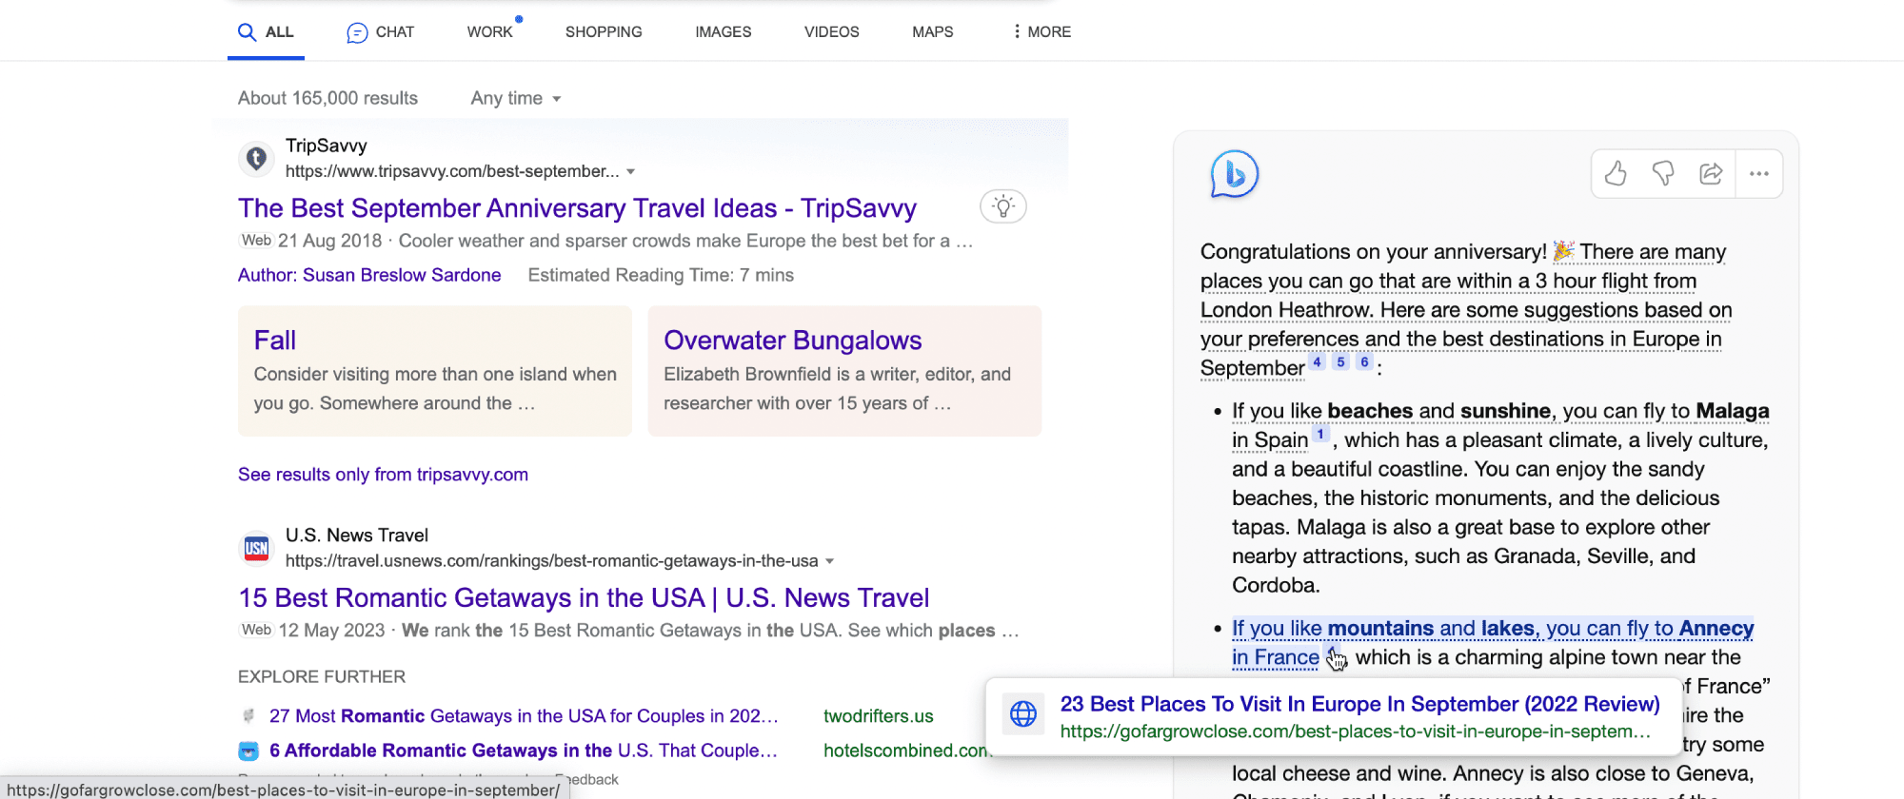Screen dimensions: 1904x799
Task: Click See results only from tripsavvy.com
Action: tap(383, 475)
